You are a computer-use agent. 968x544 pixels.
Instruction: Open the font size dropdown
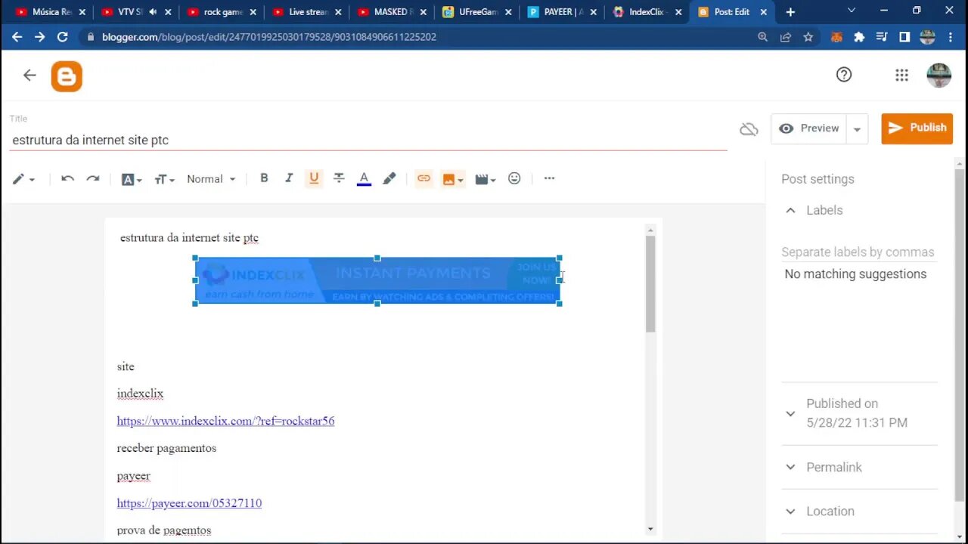[164, 179]
